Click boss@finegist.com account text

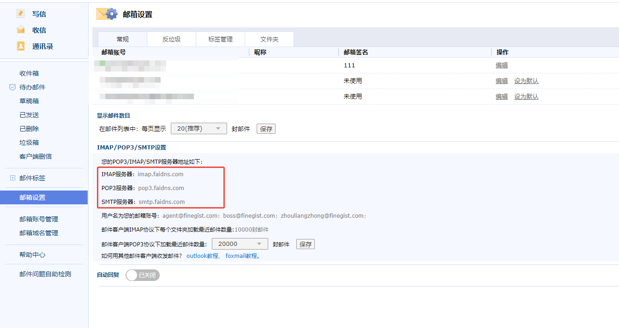[x=249, y=215]
